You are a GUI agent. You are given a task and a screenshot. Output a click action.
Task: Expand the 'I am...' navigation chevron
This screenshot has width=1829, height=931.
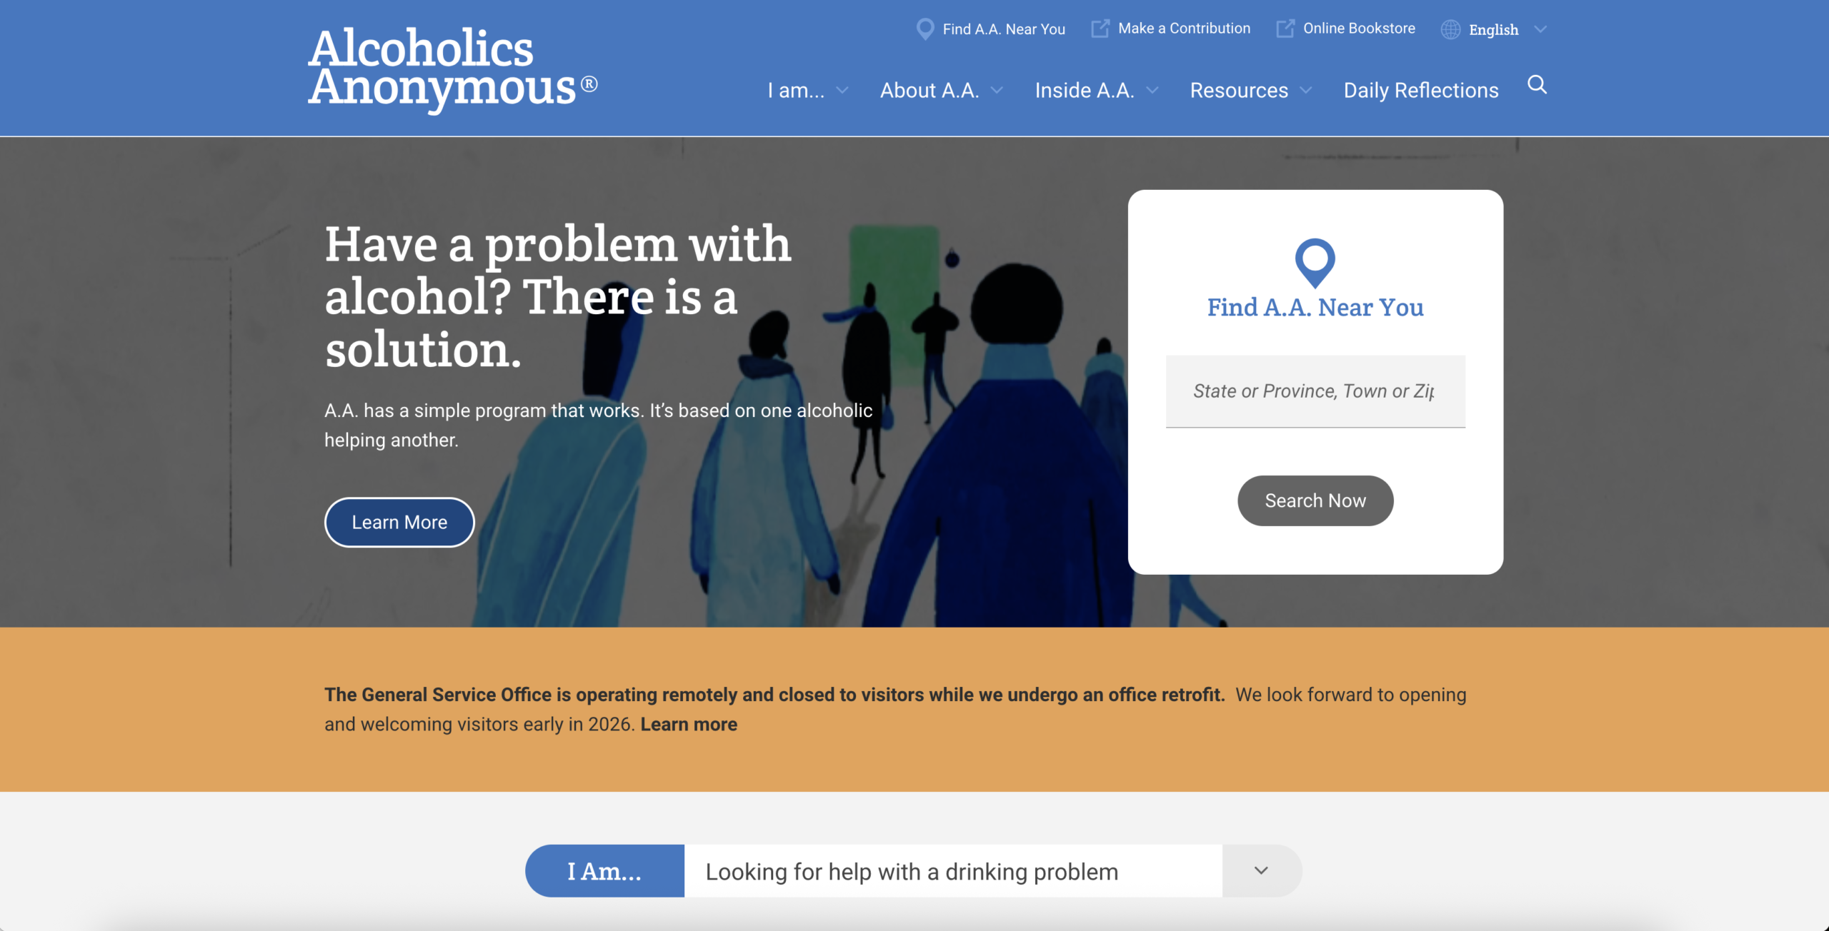coord(842,91)
